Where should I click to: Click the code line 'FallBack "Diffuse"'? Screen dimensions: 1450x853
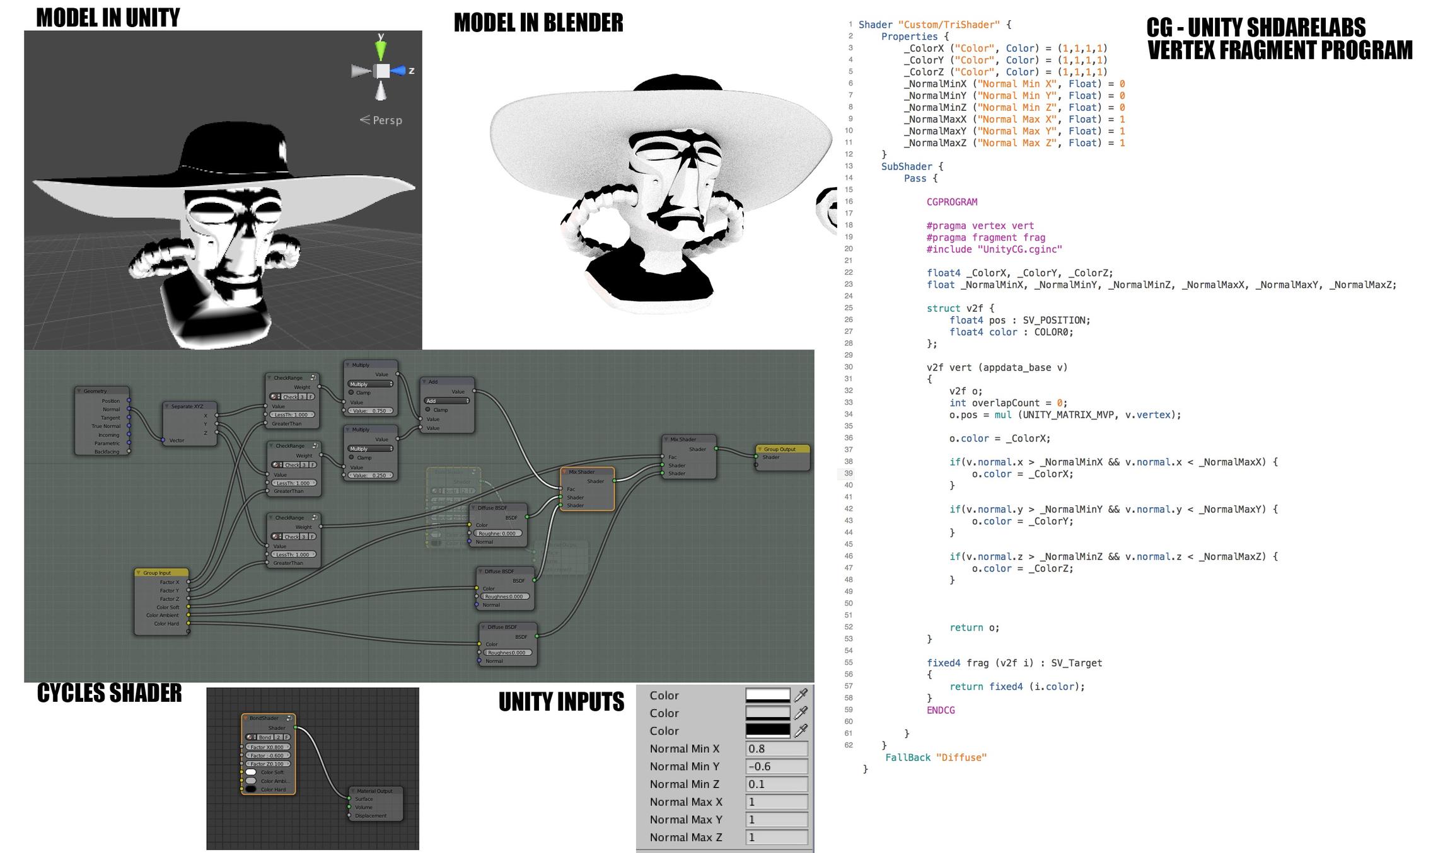pyautogui.click(x=936, y=757)
